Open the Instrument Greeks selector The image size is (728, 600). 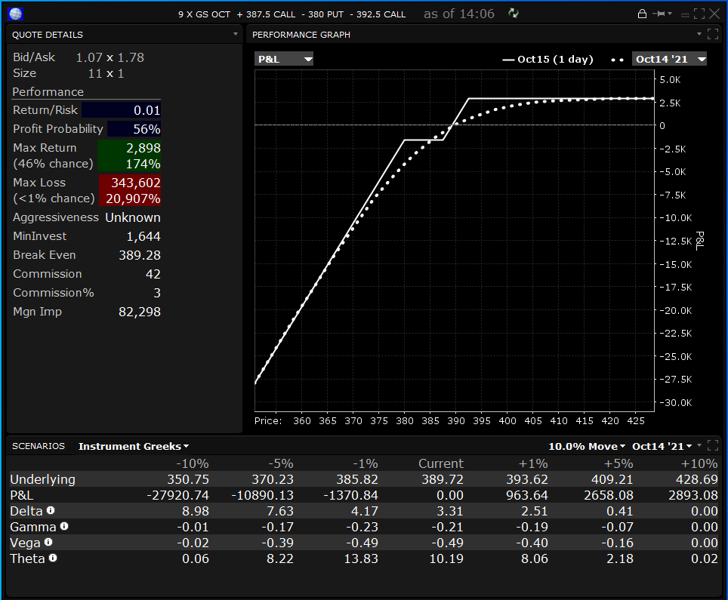click(x=134, y=446)
